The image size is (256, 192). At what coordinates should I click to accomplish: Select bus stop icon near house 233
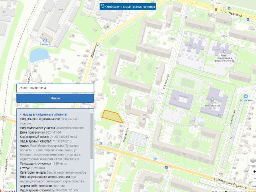[101, 144]
